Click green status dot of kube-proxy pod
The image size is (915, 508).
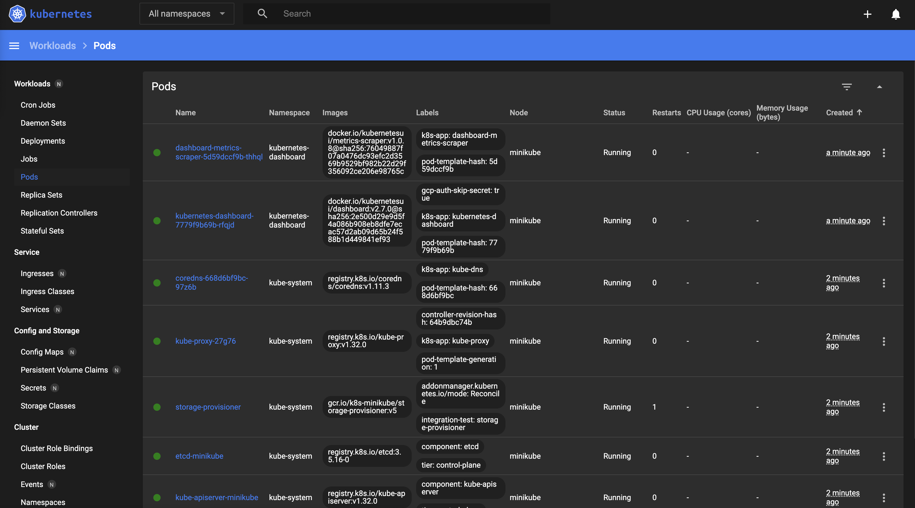(157, 341)
